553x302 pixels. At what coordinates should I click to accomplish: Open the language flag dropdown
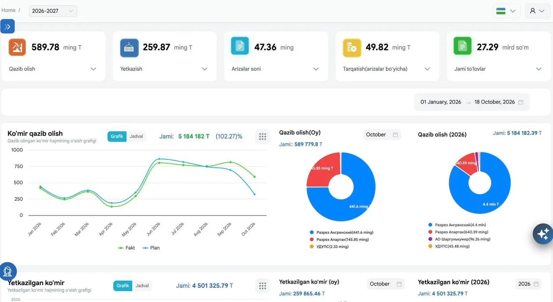(506, 11)
